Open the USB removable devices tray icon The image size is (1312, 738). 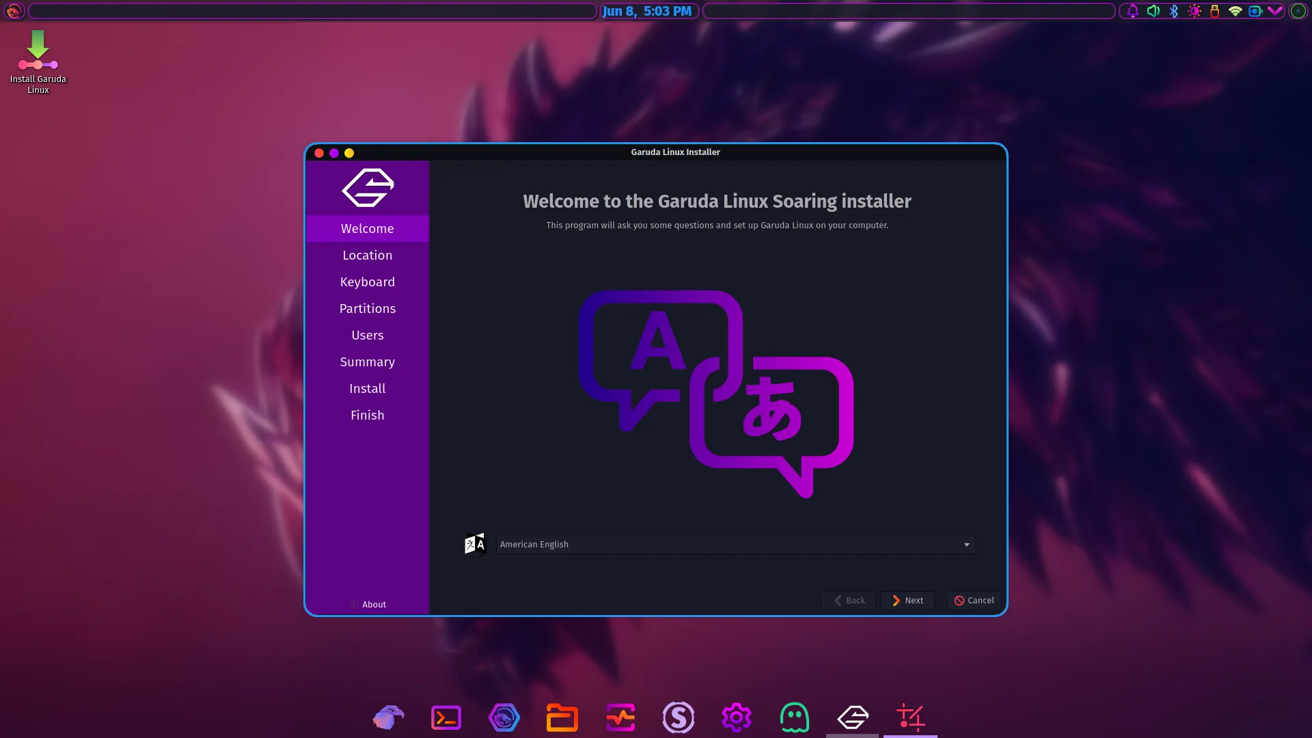click(1215, 11)
